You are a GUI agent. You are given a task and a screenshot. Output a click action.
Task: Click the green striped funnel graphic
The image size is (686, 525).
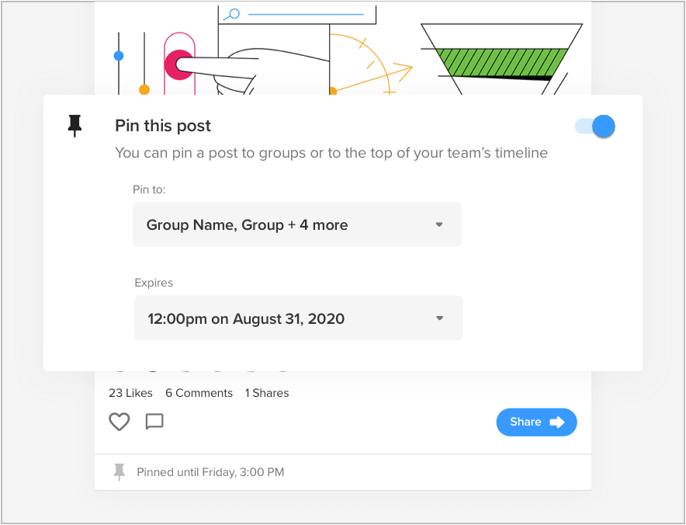tap(501, 61)
